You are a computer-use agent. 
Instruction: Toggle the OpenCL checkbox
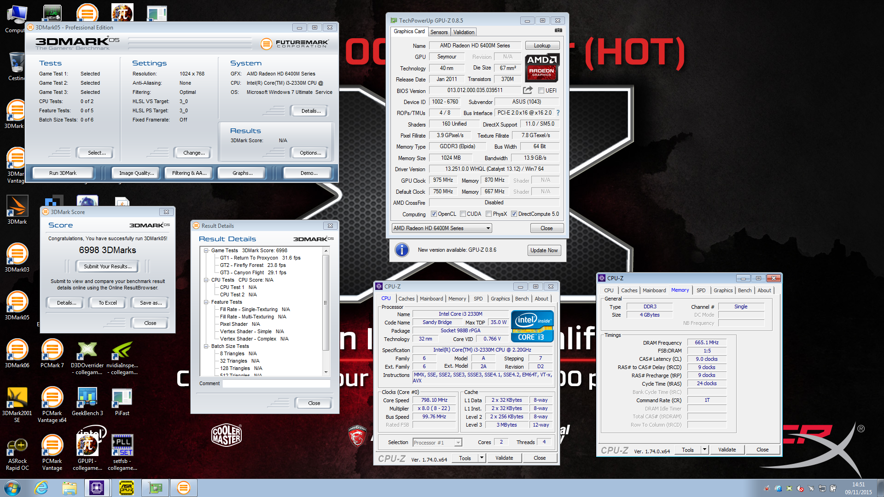pos(434,214)
